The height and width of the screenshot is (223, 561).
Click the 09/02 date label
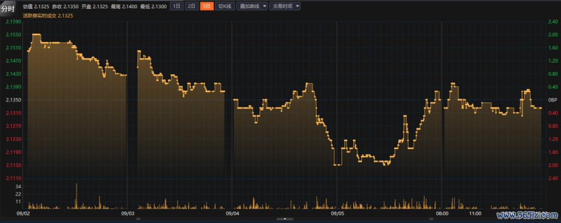pyautogui.click(x=23, y=213)
